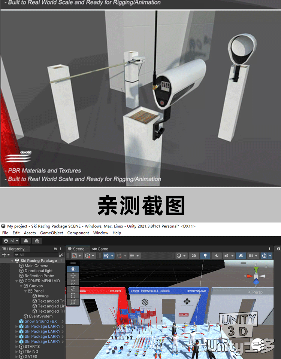Open the Window menu
The height and width of the screenshot is (359, 281).
(x=101, y=233)
